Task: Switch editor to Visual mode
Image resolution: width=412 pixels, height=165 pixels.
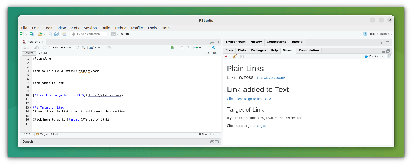Action: click(x=42, y=53)
